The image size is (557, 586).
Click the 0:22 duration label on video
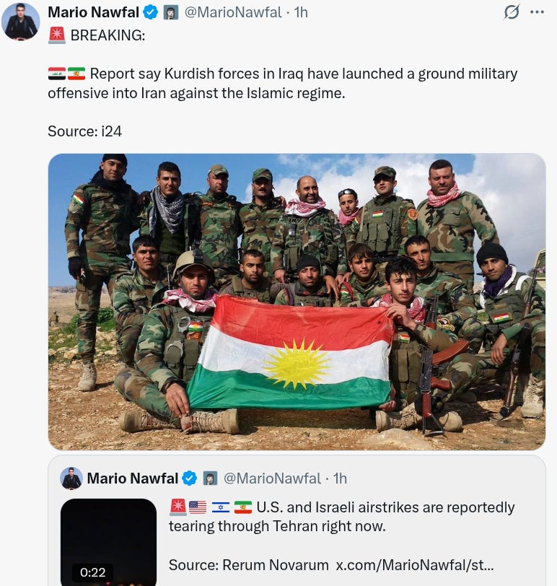coord(92,572)
